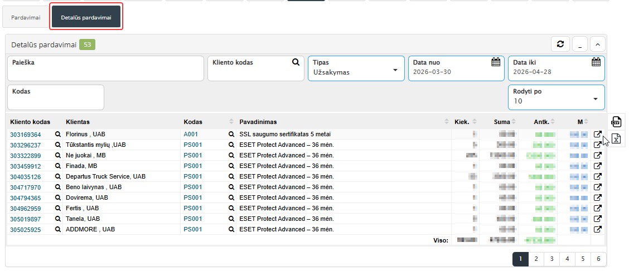Viewport: 629px width, 272px height.
Task: Open client code 305019897 link
Action: coord(26,219)
